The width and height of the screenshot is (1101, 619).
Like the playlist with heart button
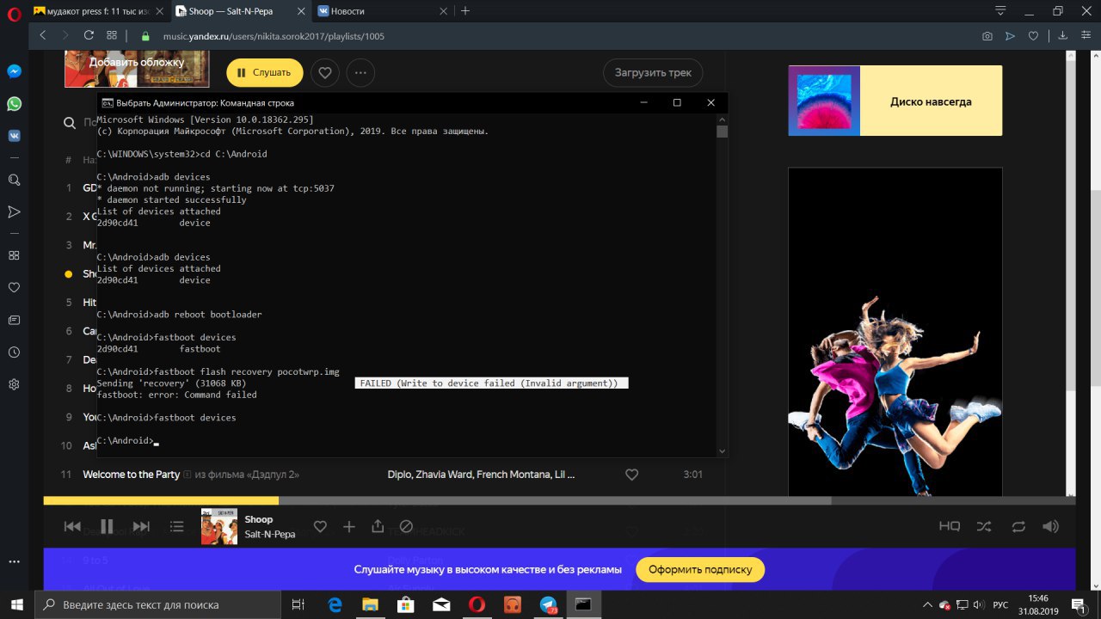point(325,73)
